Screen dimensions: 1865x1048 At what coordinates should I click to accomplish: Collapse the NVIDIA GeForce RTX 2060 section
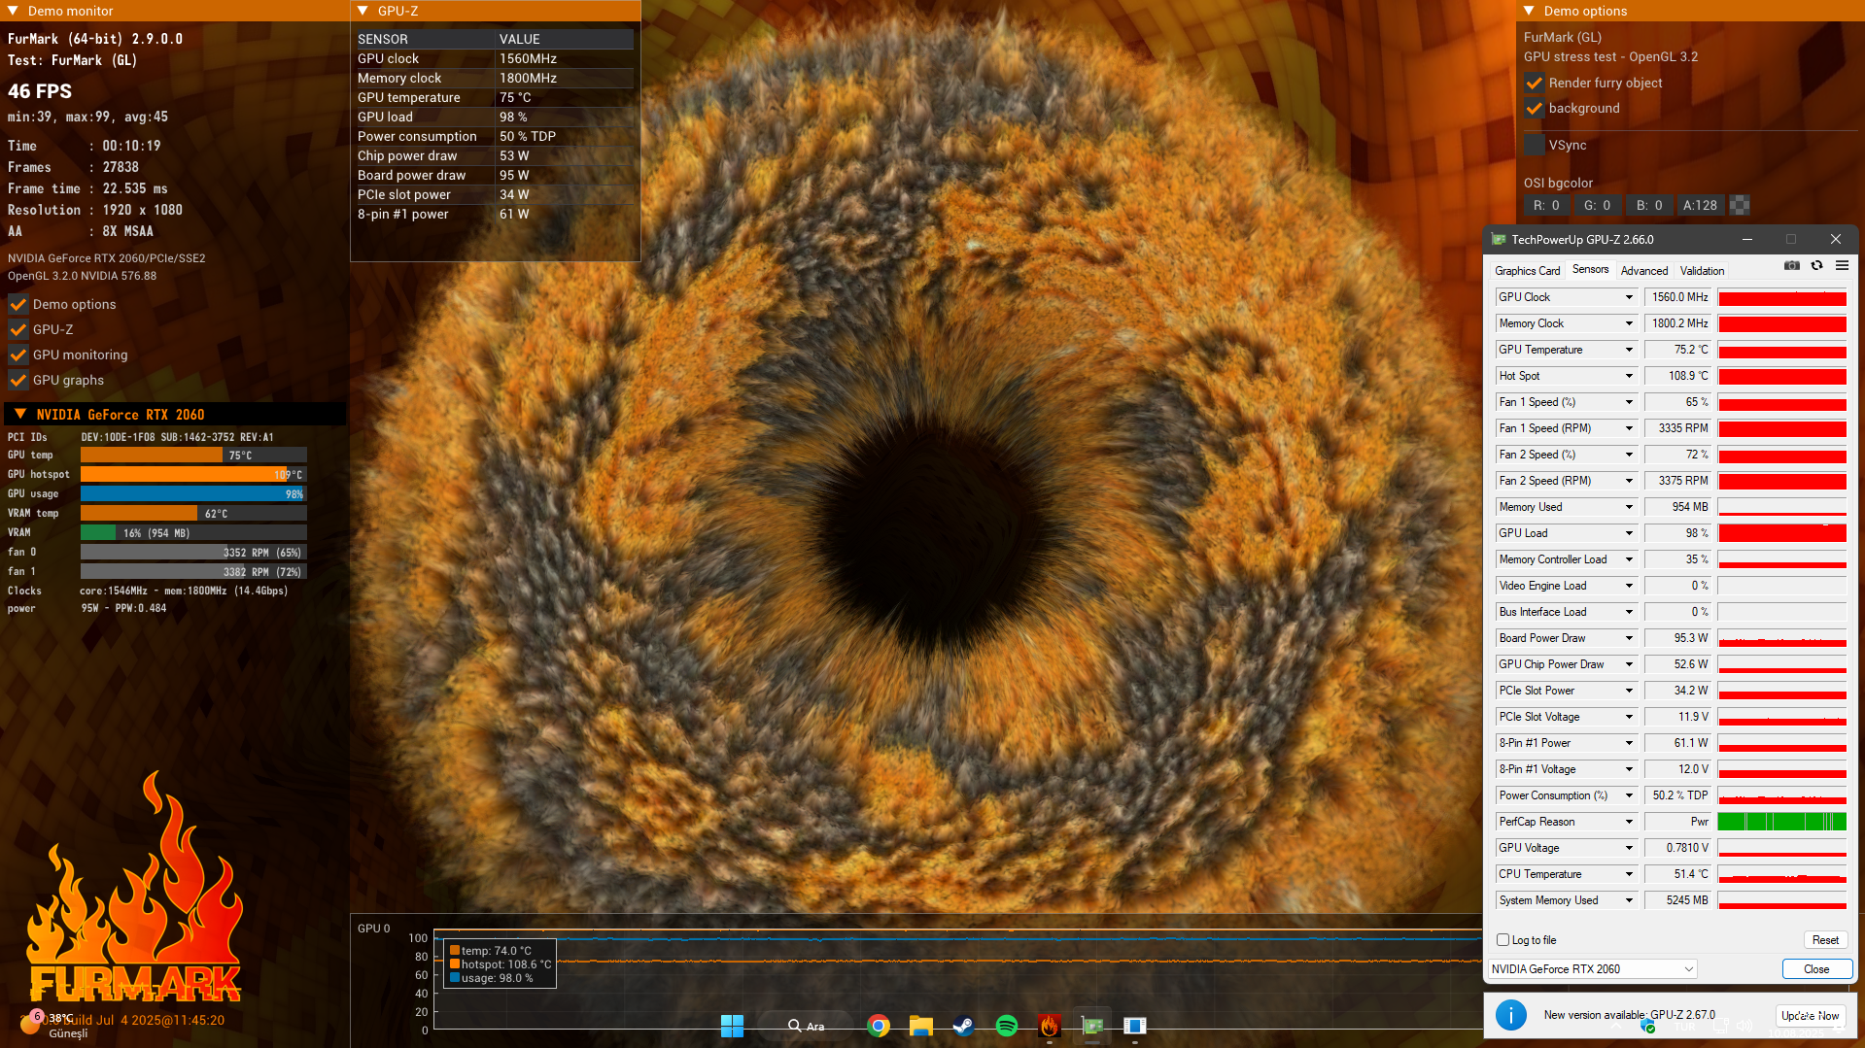pyautogui.click(x=20, y=414)
